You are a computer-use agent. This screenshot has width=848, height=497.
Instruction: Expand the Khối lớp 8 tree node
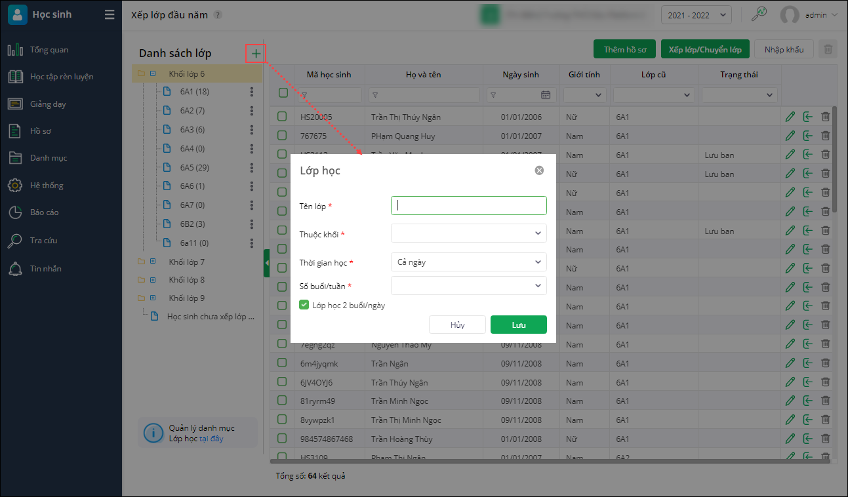153,280
